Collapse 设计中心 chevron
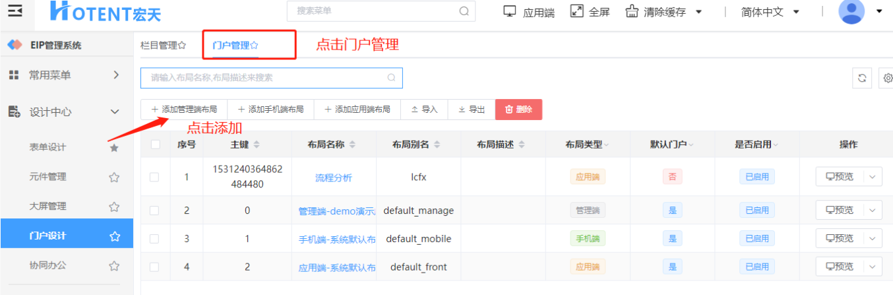 coord(115,112)
